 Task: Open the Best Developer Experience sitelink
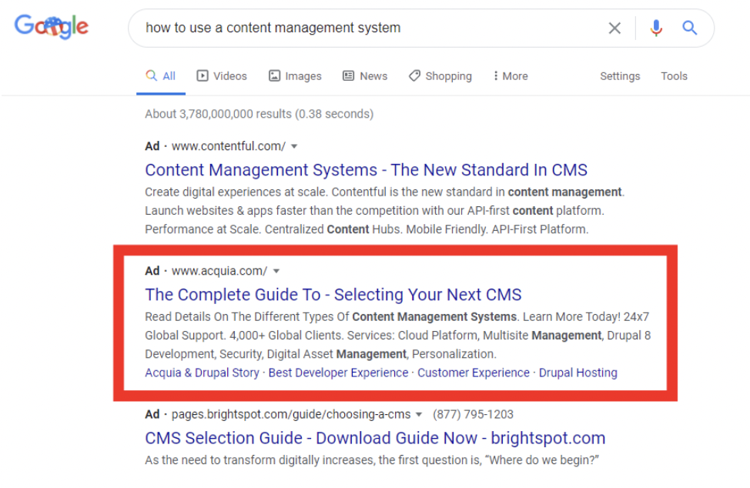(x=338, y=373)
